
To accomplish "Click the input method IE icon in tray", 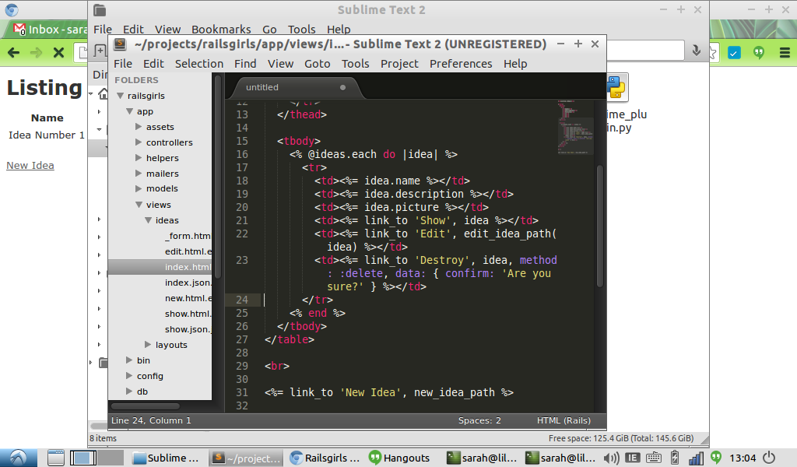I will click(x=632, y=458).
